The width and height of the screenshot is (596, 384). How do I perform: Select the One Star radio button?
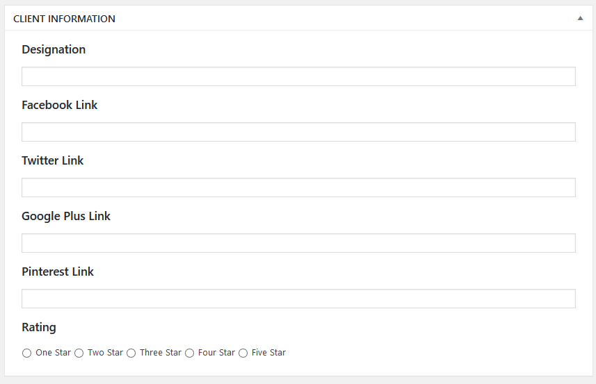point(27,353)
